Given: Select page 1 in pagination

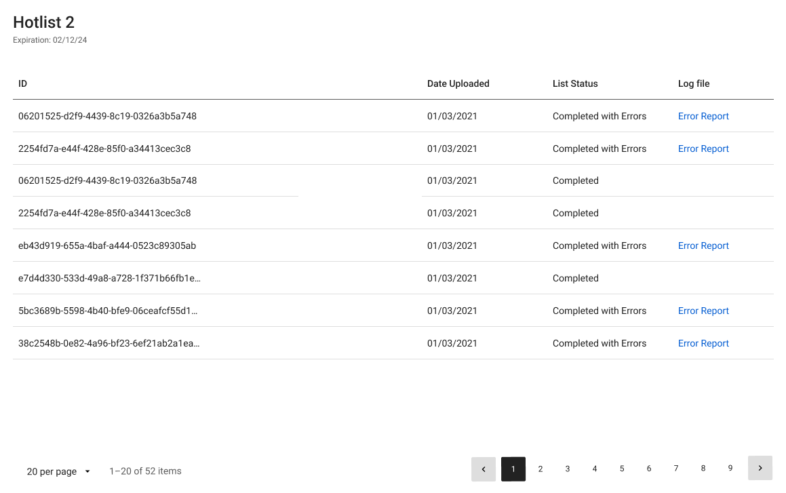Looking at the screenshot, I should coord(513,469).
